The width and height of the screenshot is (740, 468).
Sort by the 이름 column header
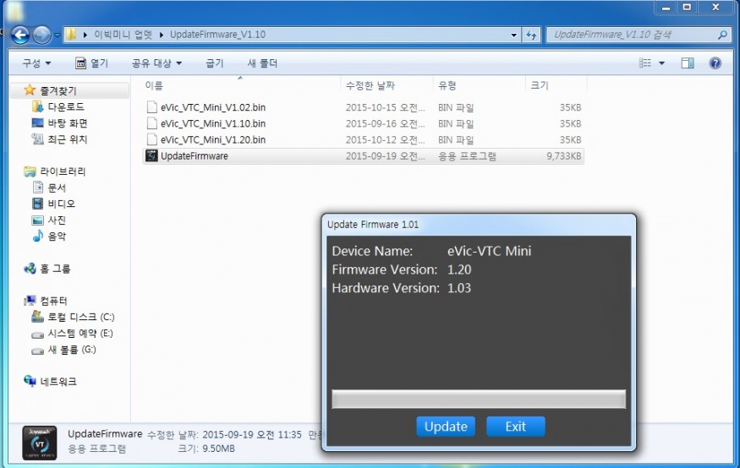[x=154, y=85]
